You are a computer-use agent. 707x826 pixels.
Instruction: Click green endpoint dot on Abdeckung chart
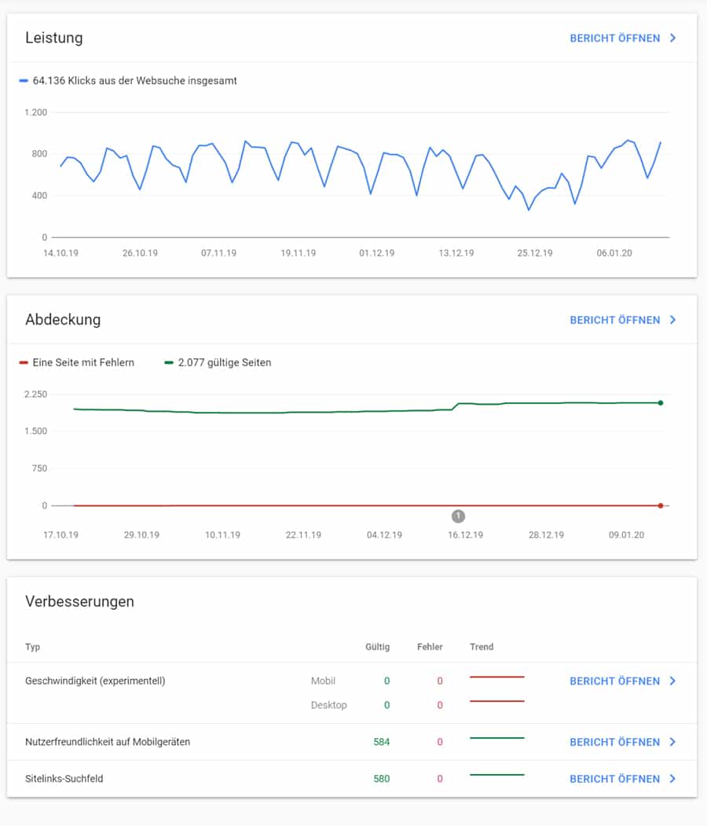tap(661, 402)
